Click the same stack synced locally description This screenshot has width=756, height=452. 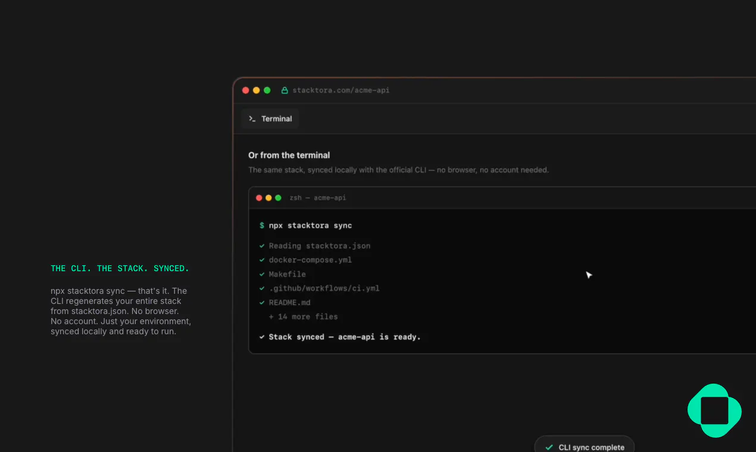click(x=398, y=170)
